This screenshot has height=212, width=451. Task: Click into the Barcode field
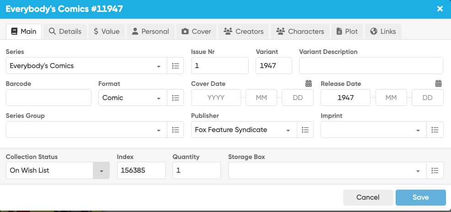click(48, 98)
